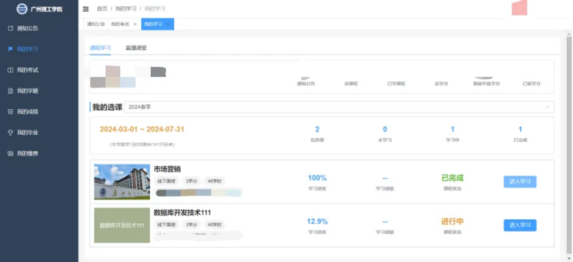Click the 广州理工学院 logo
Viewport: 573px width, 262px height.
point(22,9)
